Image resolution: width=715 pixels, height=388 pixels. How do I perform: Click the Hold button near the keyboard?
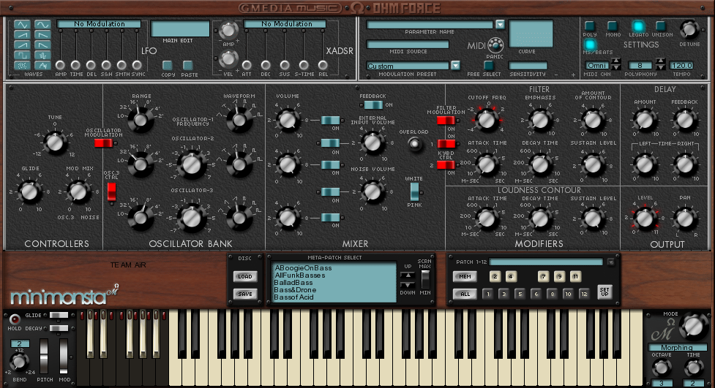click(x=15, y=319)
